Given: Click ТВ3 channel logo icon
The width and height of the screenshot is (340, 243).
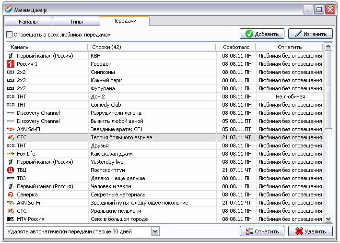Looking at the screenshot, I should click(11, 178).
